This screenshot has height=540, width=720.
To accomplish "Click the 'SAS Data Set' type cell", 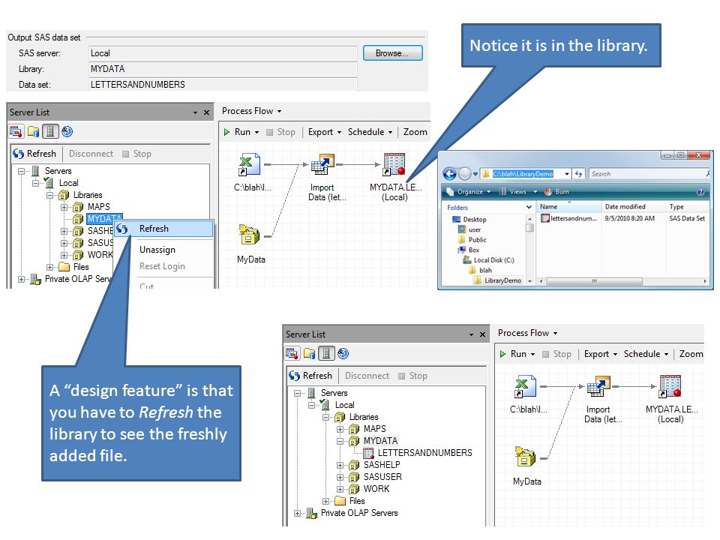I will [687, 218].
